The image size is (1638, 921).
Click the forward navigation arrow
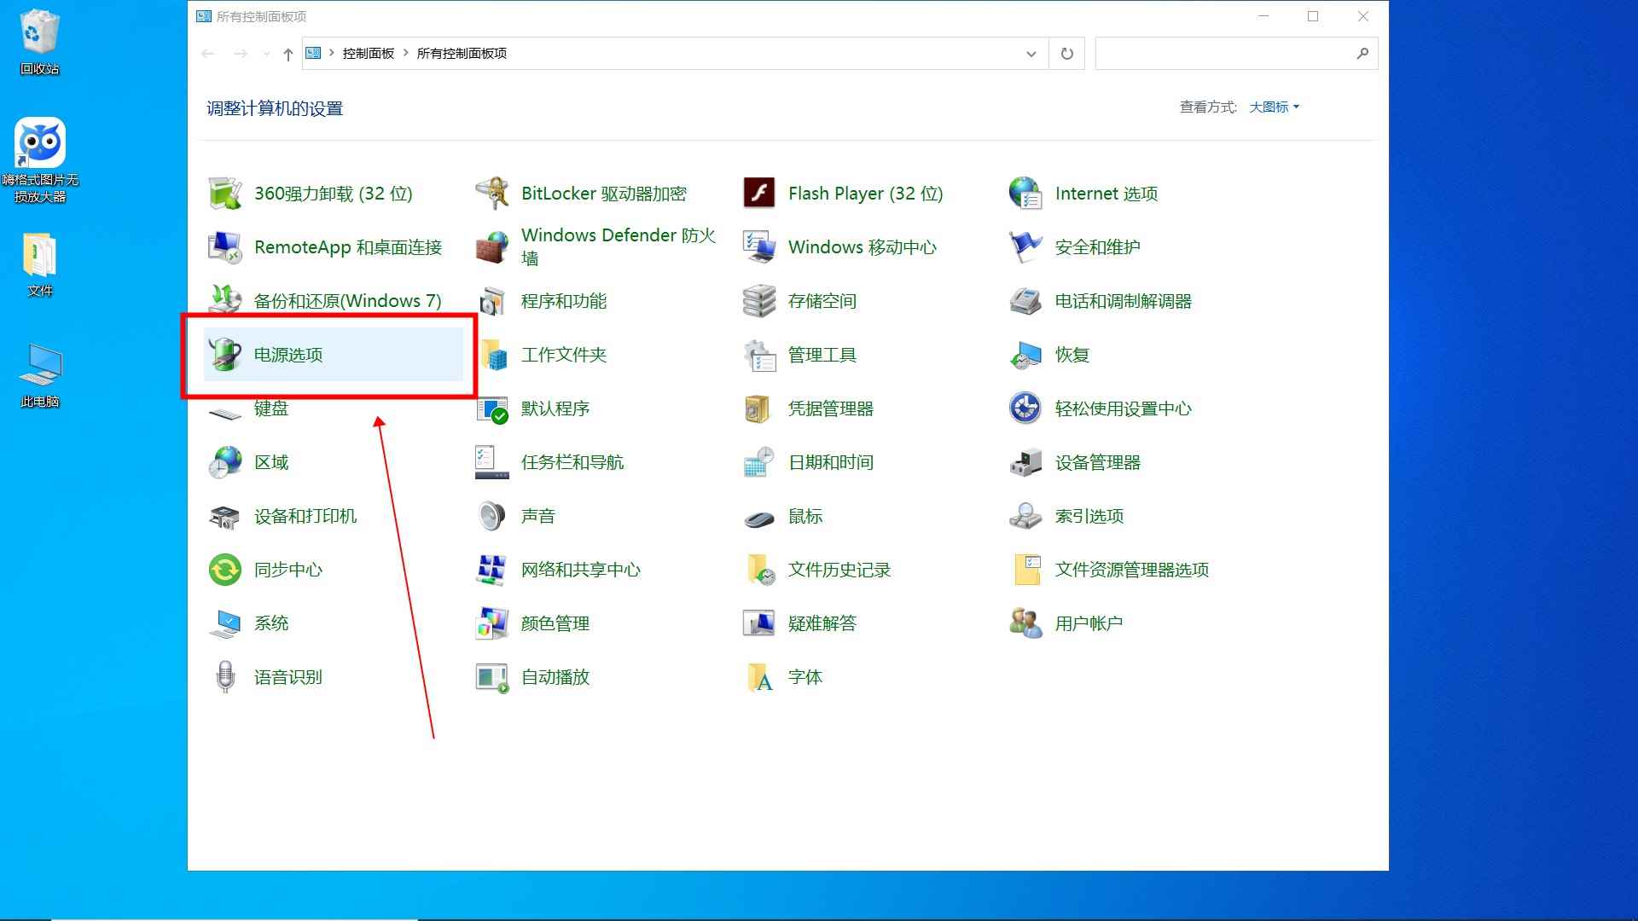pos(241,54)
